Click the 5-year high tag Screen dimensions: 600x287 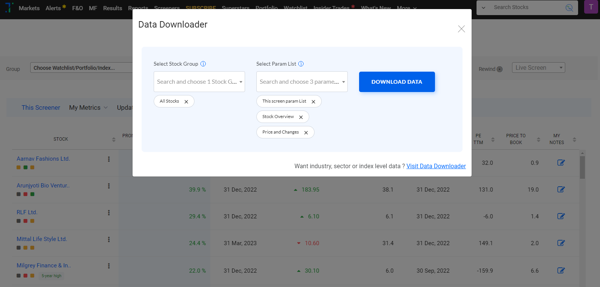51,276
